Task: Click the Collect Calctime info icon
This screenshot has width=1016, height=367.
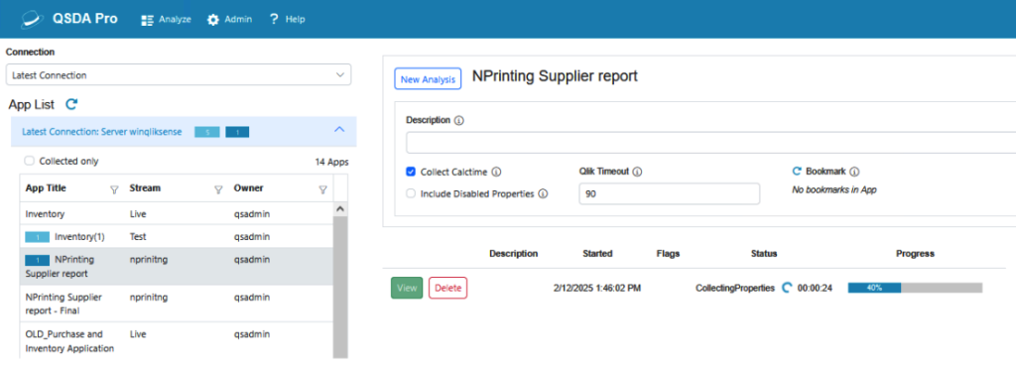Action: pos(496,172)
